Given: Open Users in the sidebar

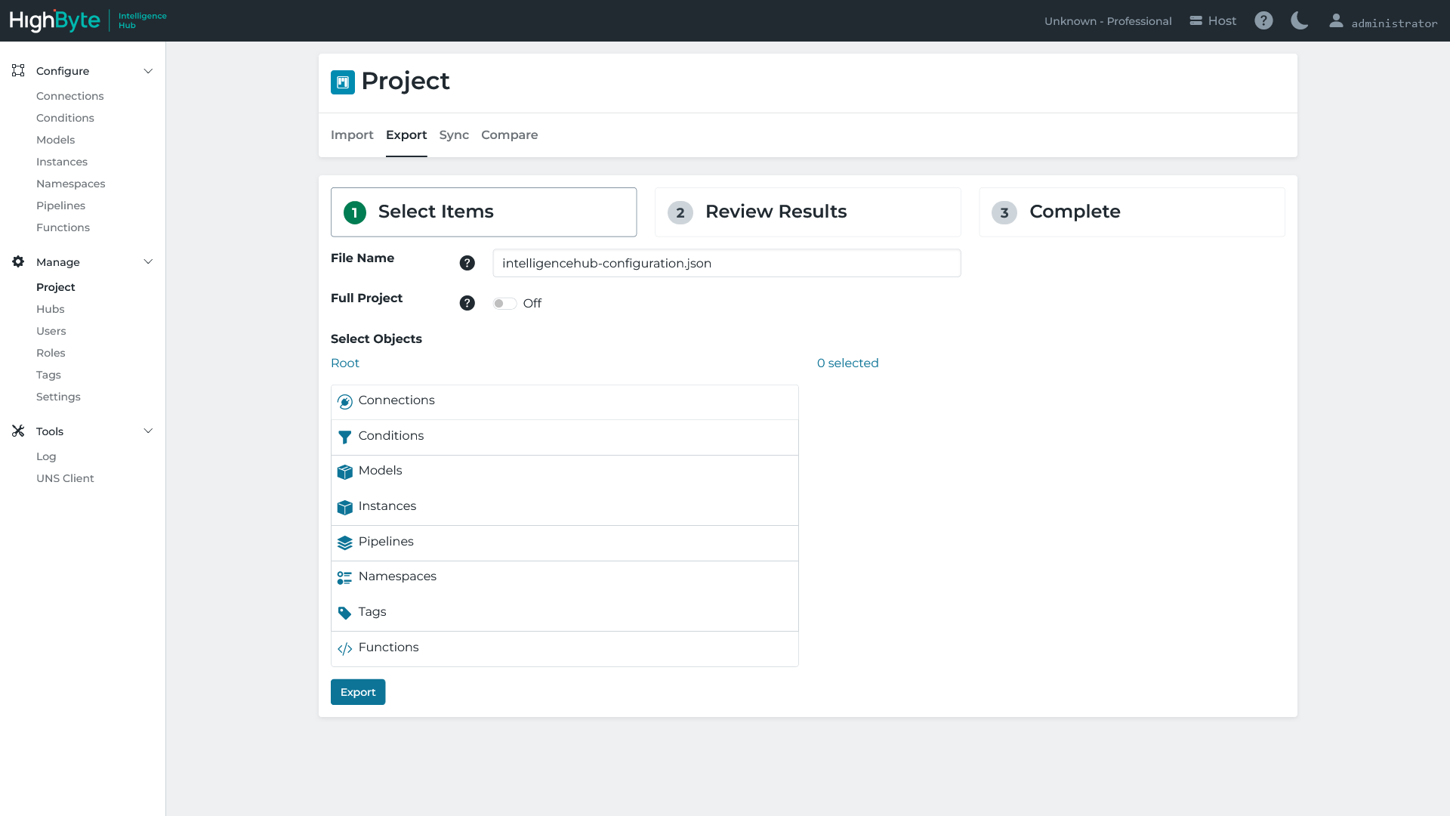Looking at the screenshot, I should (51, 331).
